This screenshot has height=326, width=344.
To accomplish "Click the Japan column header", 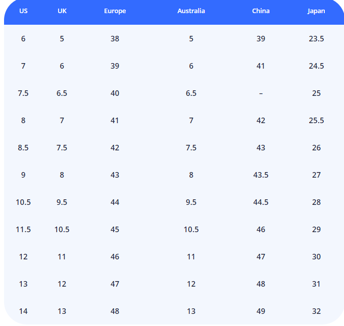I will tap(316, 11).
